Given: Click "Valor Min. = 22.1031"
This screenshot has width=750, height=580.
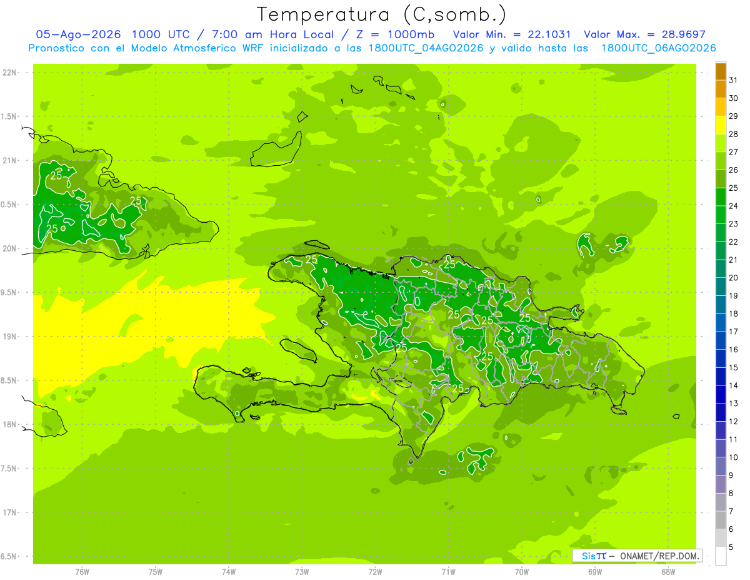Looking at the screenshot, I should (512, 34).
